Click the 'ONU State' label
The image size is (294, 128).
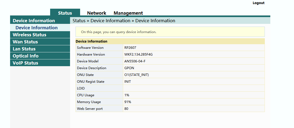(x=85, y=75)
